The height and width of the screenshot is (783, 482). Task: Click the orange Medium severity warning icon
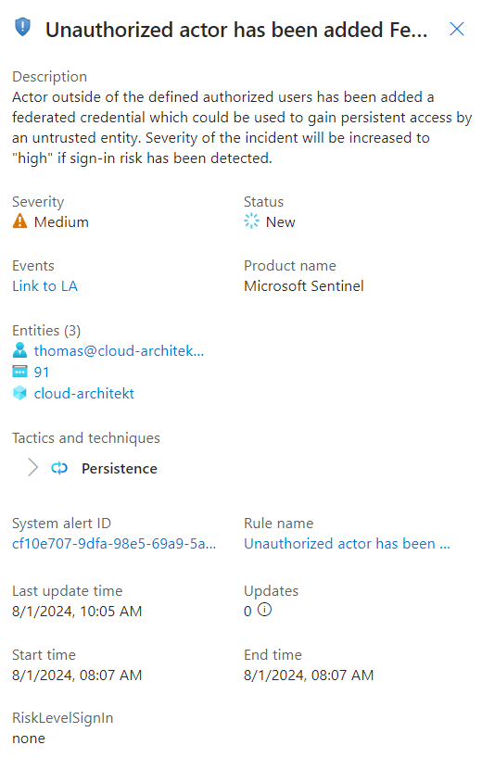pos(20,221)
